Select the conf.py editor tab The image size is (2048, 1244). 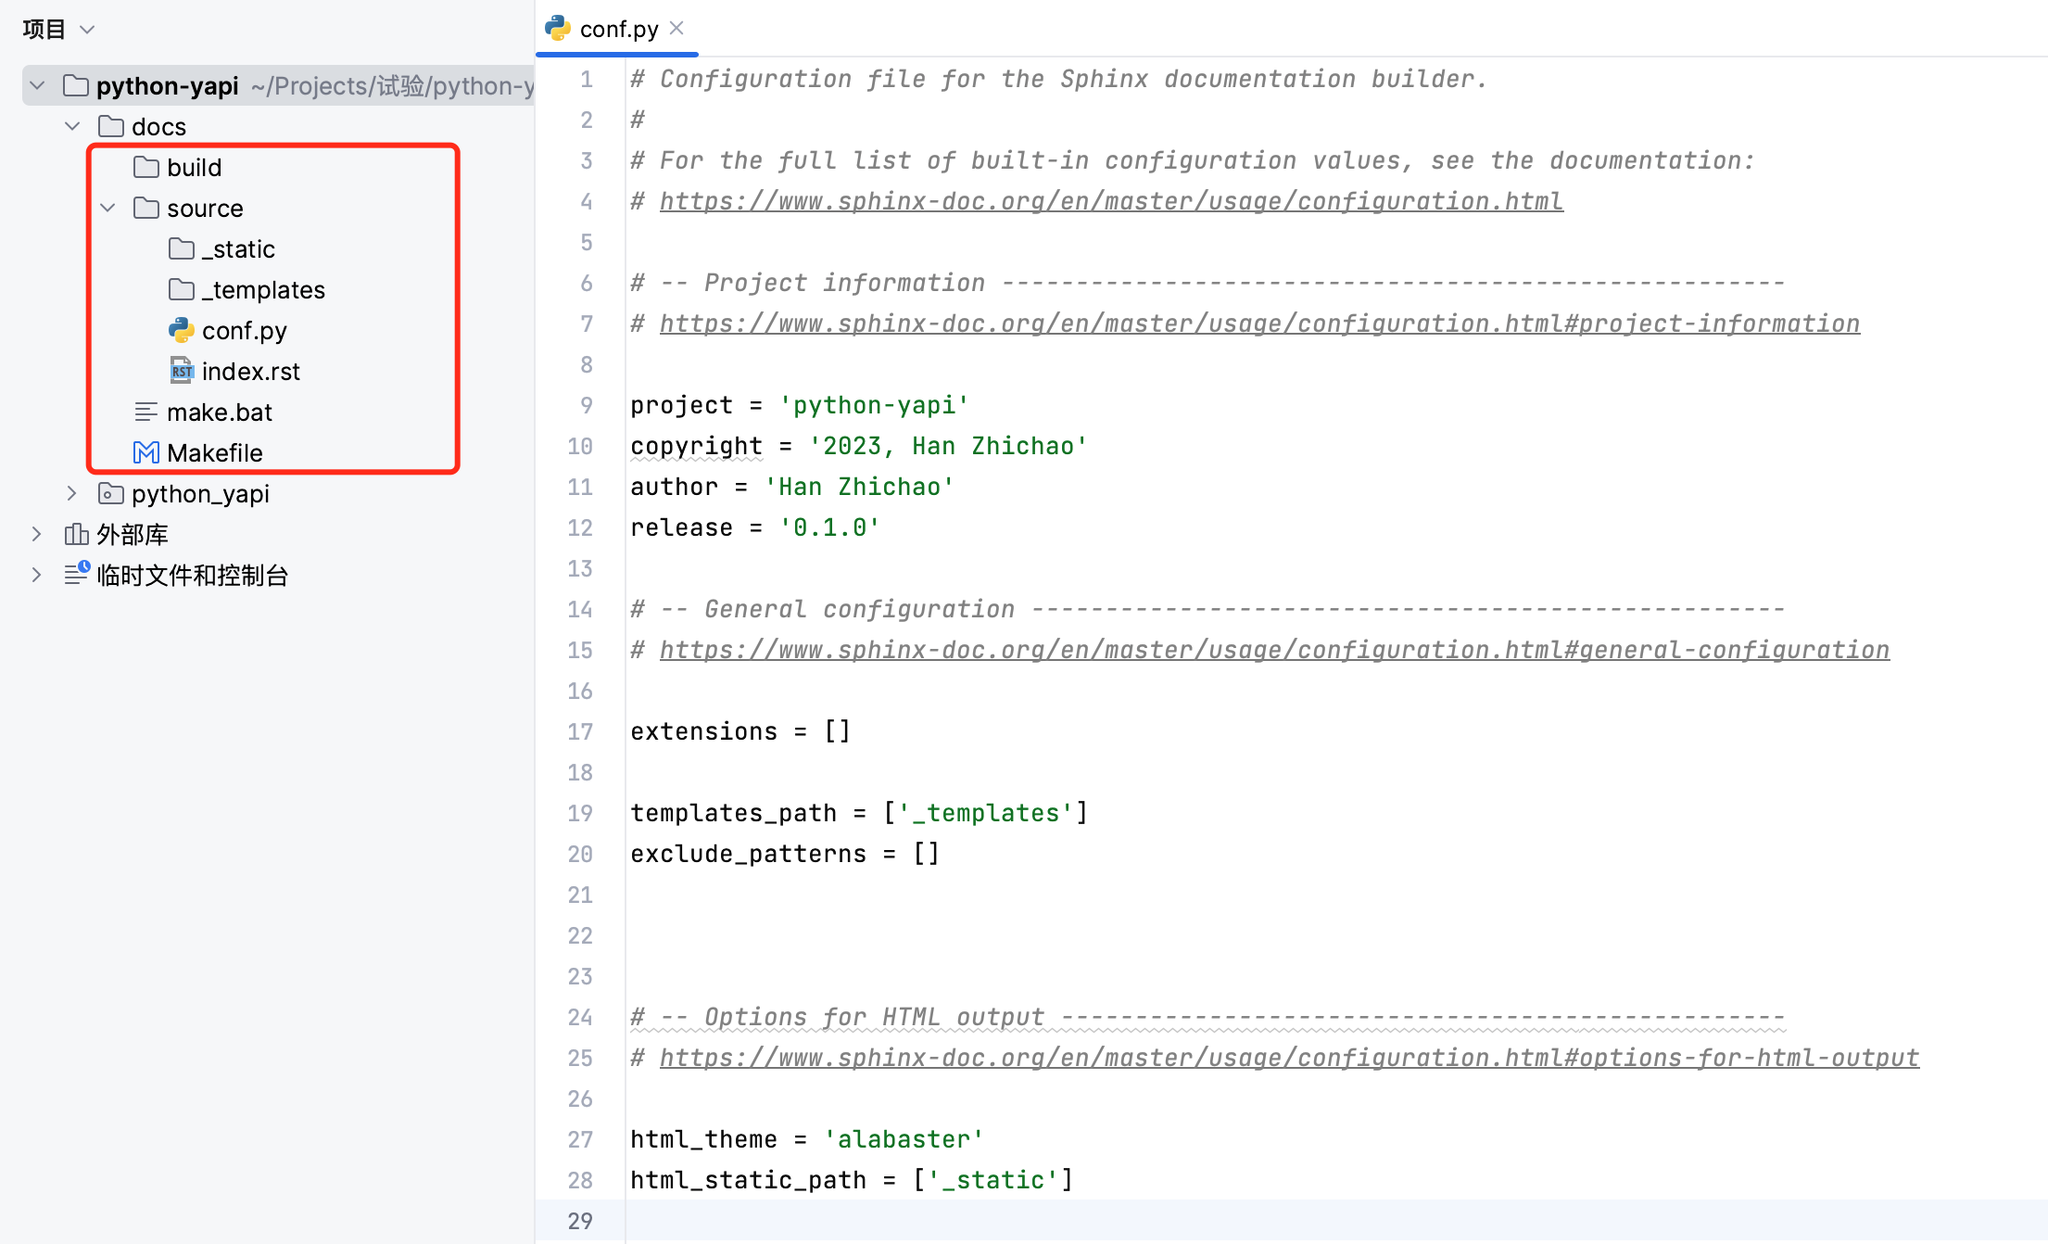click(x=618, y=30)
